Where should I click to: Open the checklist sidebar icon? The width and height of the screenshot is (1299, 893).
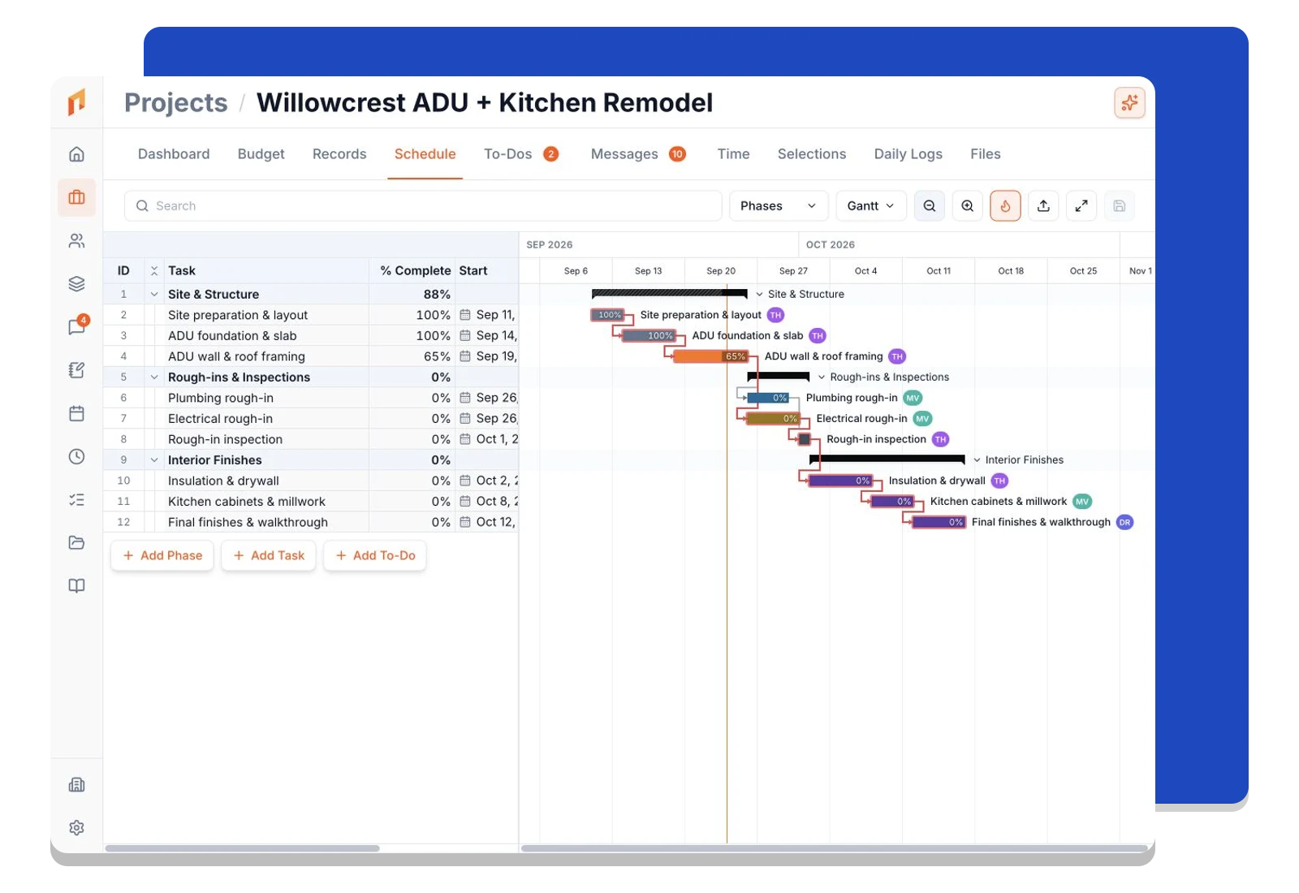76,499
